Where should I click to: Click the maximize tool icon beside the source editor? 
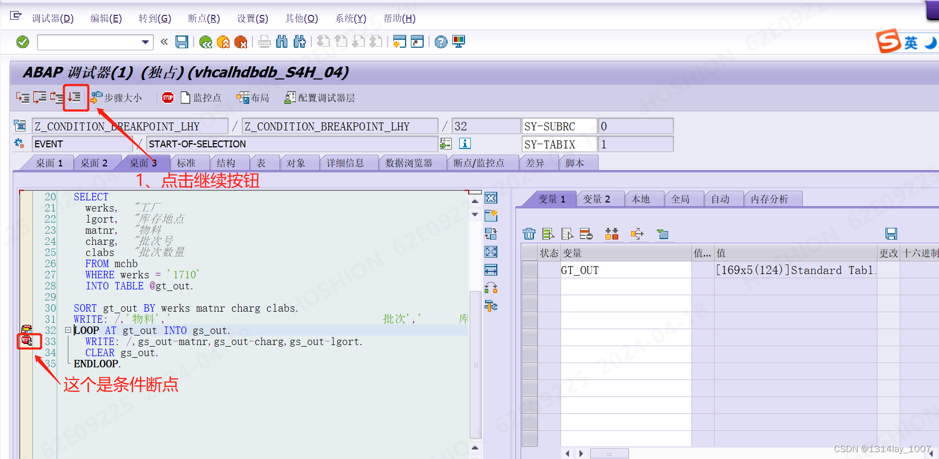(491, 252)
